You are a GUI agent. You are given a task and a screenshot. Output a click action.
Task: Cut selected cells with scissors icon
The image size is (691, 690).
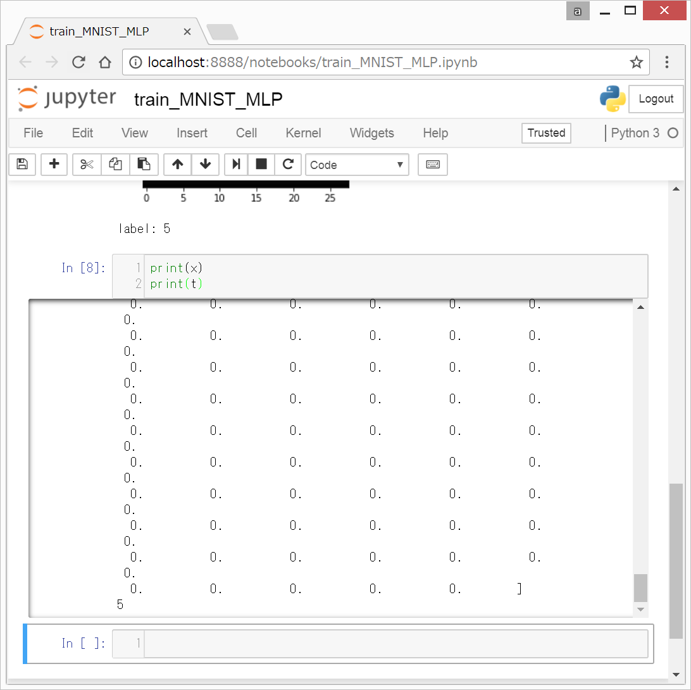[x=87, y=165]
